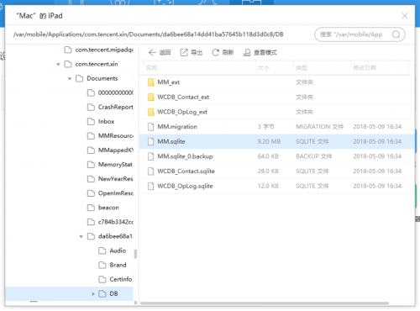Select the MM.migration file name

pyautogui.click(x=177, y=127)
